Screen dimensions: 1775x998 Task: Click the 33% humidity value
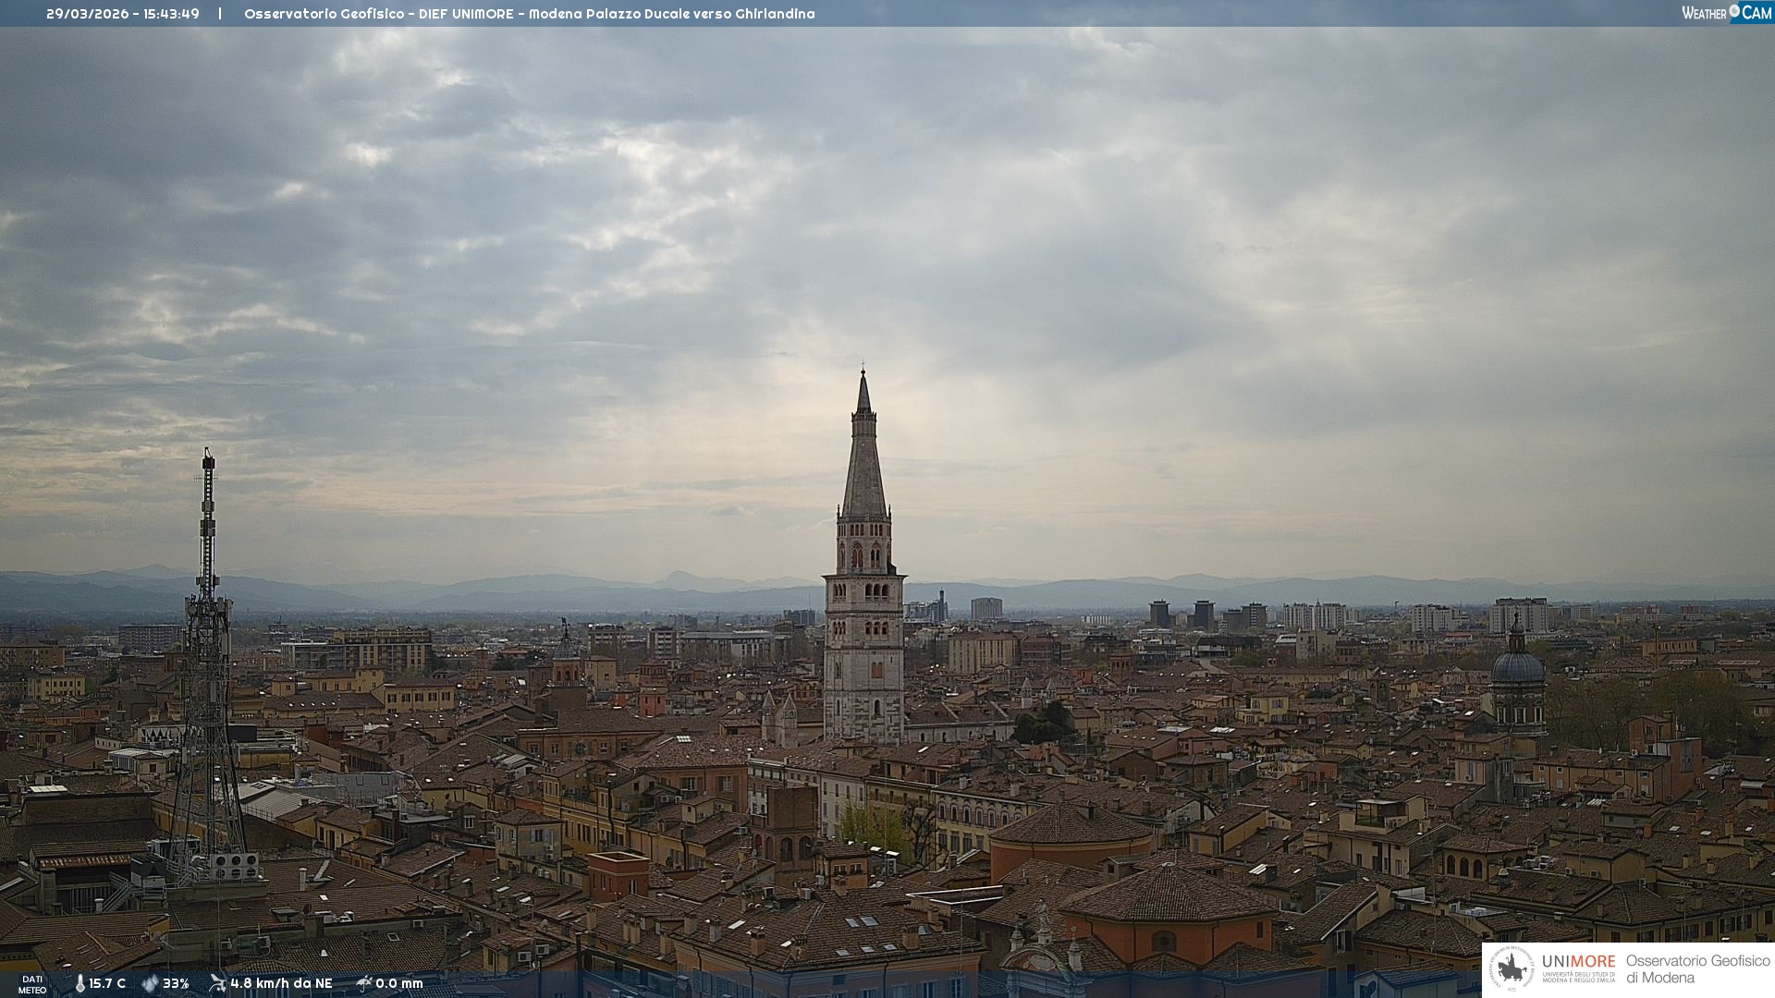click(176, 983)
